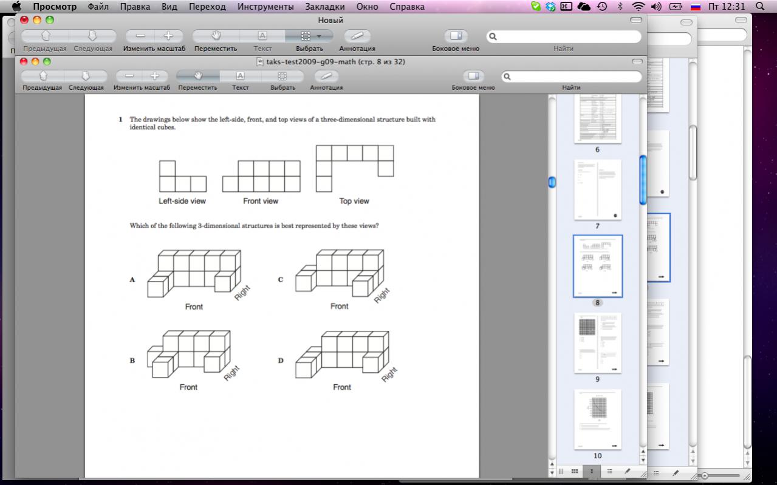Open the Инструменты menu
This screenshot has width=777, height=485.
coord(265,7)
